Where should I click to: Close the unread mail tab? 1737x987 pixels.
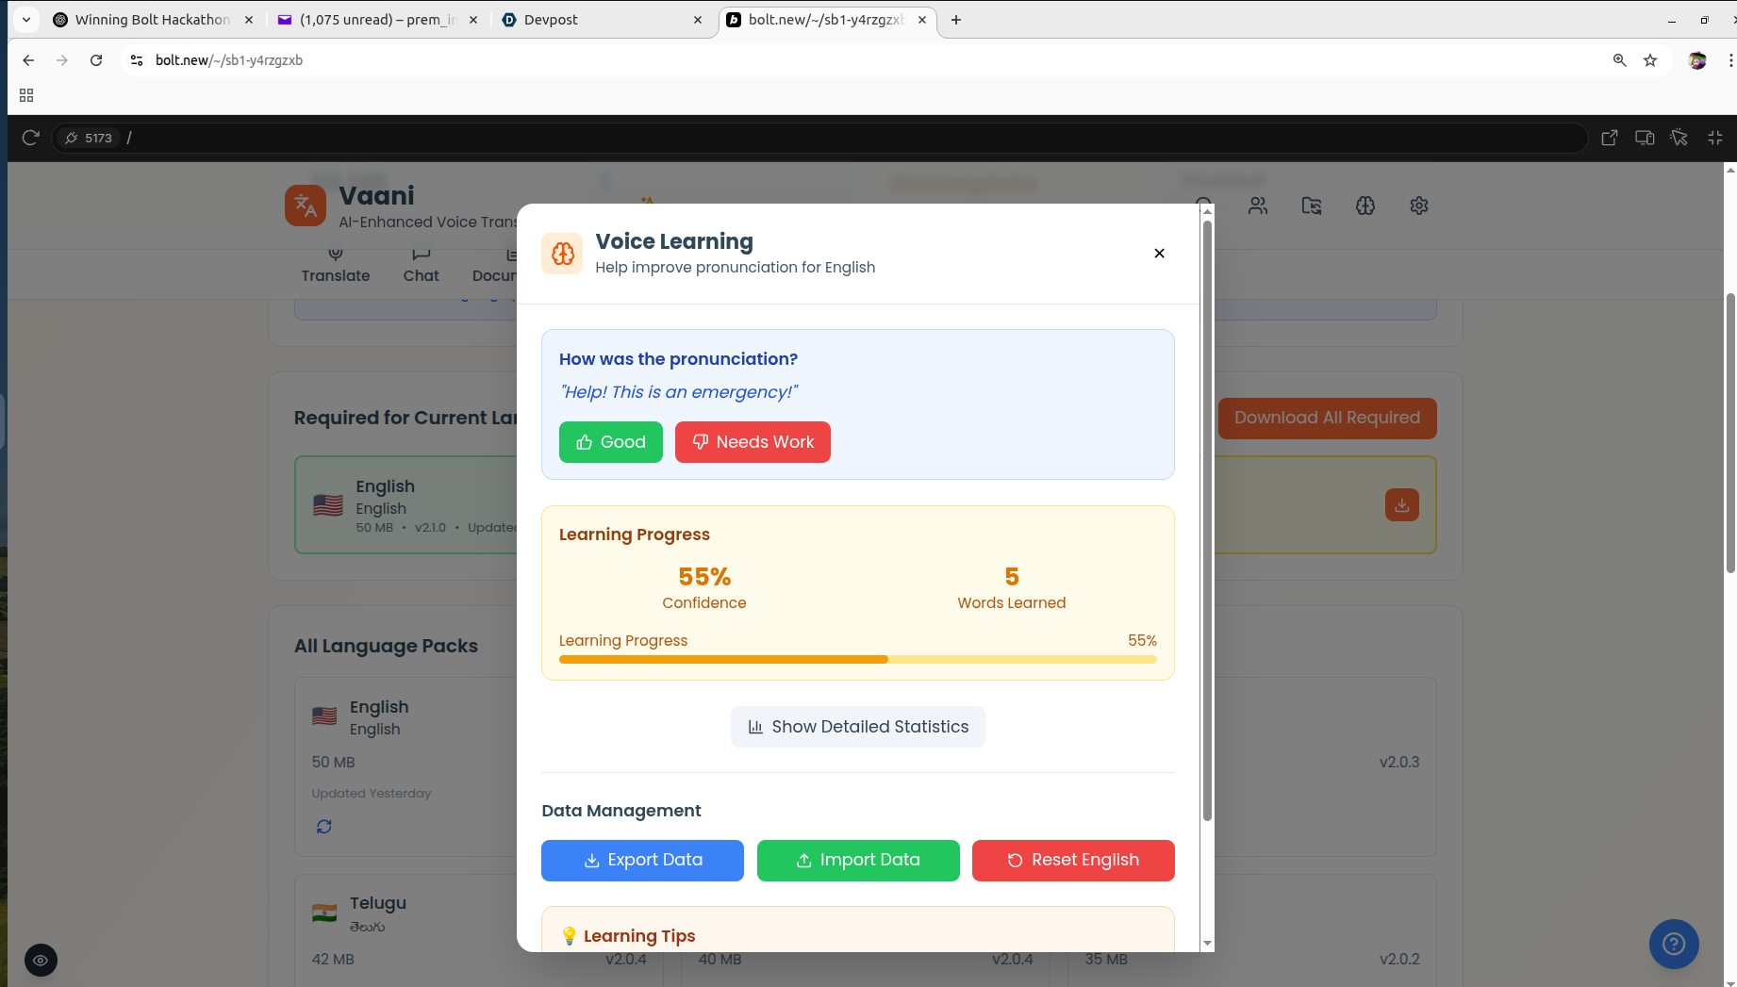pyautogui.click(x=473, y=20)
